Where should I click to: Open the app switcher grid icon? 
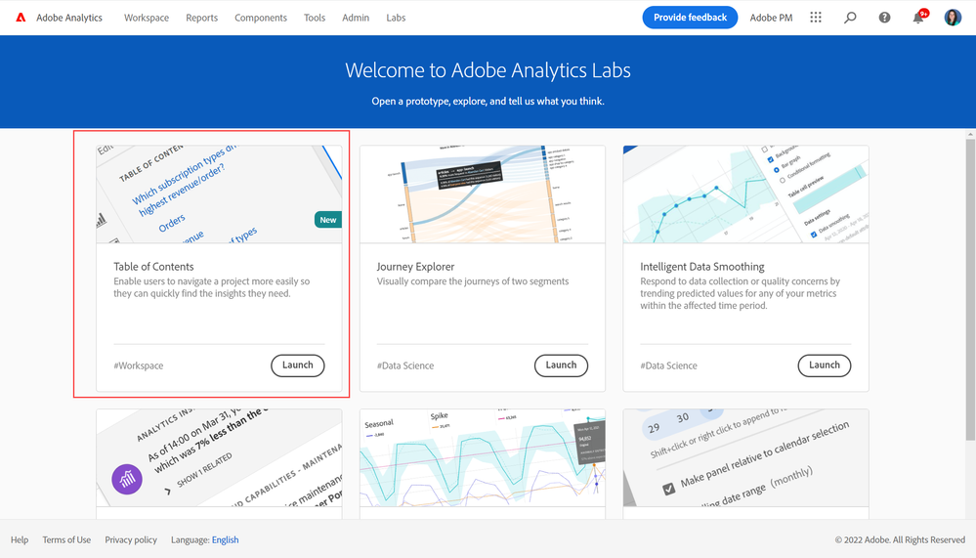(x=816, y=18)
